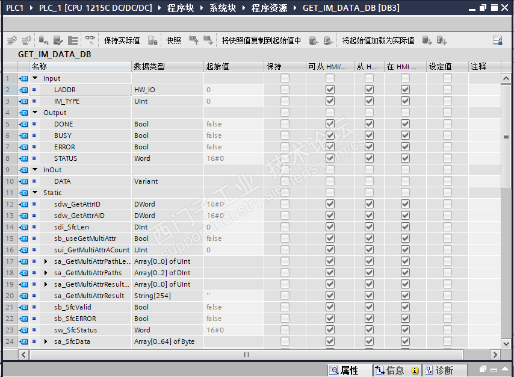Expand the sa_SfcData array
The width and height of the screenshot is (514, 377).
coord(46,341)
